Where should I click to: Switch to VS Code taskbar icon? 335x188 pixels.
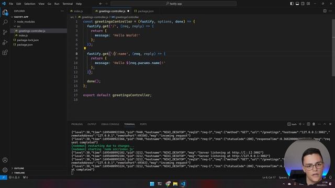(183, 184)
